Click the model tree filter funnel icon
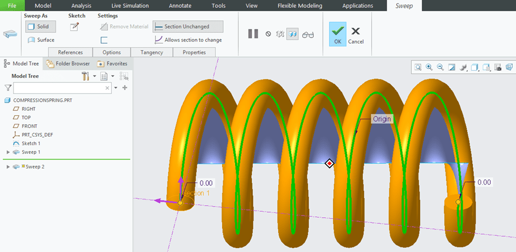The width and height of the screenshot is (516, 252). point(8,88)
